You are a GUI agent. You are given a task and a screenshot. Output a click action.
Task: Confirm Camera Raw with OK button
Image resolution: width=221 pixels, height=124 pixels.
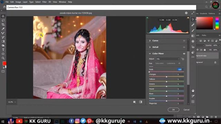173,110
